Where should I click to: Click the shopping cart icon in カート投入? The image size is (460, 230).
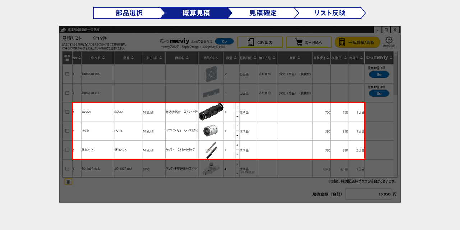[x=299, y=42]
